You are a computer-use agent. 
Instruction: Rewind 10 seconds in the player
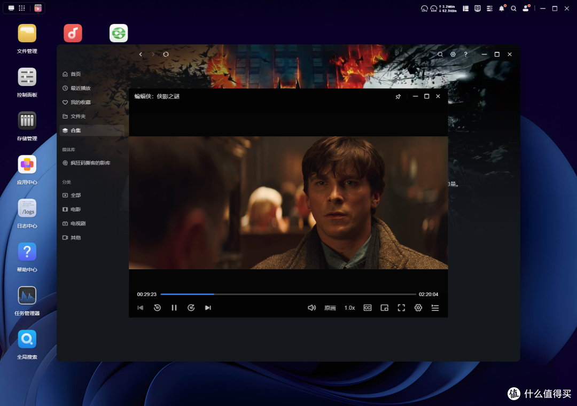(x=157, y=308)
